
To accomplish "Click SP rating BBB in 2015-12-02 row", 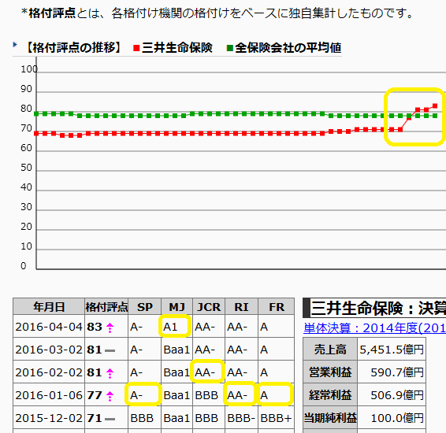I will tap(142, 418).
